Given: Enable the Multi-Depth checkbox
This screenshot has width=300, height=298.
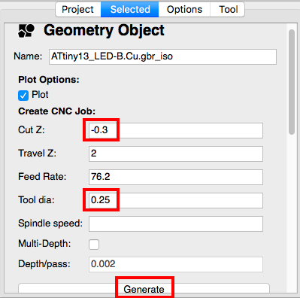Looking at the screenshot, I should tap(94, 244).
